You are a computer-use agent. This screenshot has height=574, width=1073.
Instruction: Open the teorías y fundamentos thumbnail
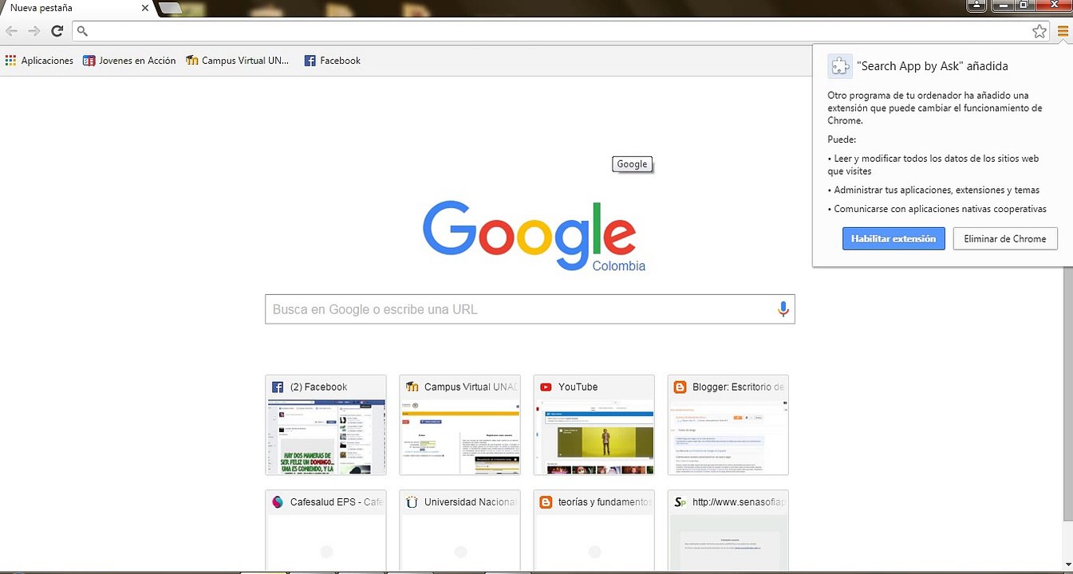pyautogui.click(x=594, y=531)
